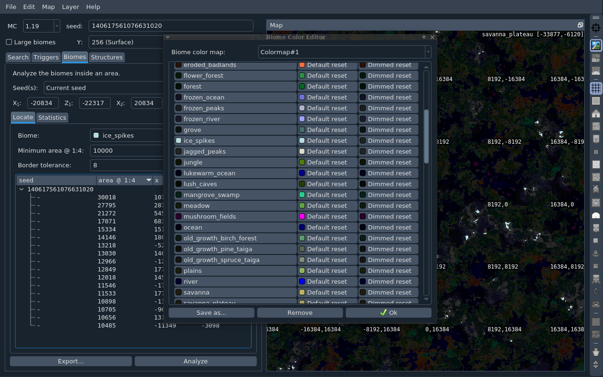Toggle the nether fortress brick icon
The image size is (603, 377).
coord(595,322)
